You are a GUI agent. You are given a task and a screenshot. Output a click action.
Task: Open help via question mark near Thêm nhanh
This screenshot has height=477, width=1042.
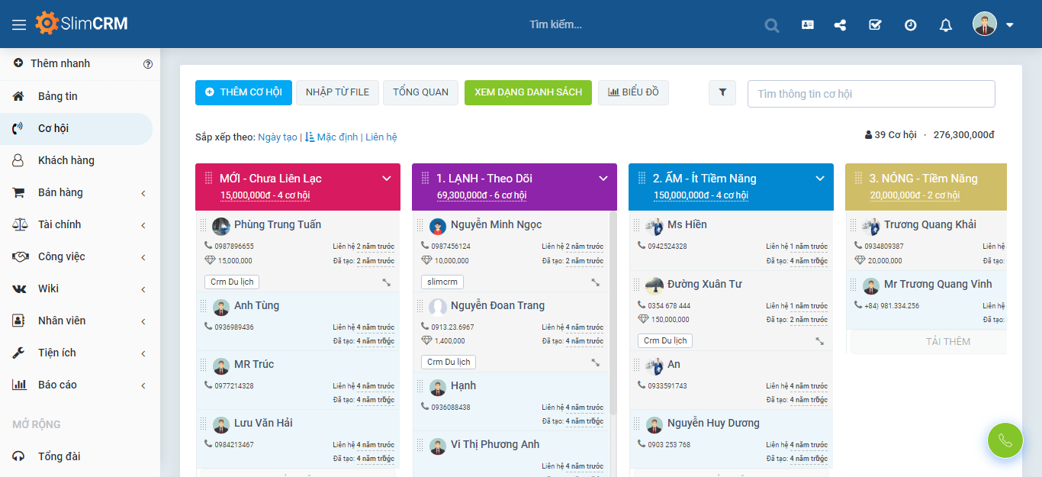[x=148, y=64]
